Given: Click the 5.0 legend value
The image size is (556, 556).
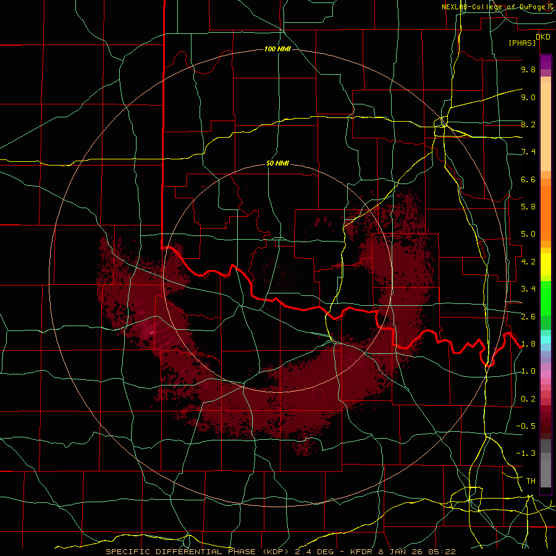Looking at the screenshot, I should click(x=528, y=234).
